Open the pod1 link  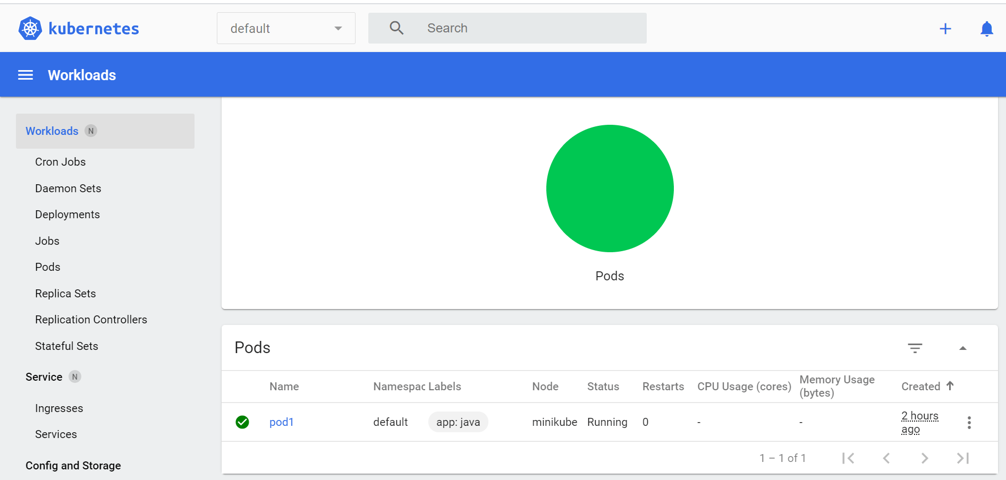(x=281, y=422)
